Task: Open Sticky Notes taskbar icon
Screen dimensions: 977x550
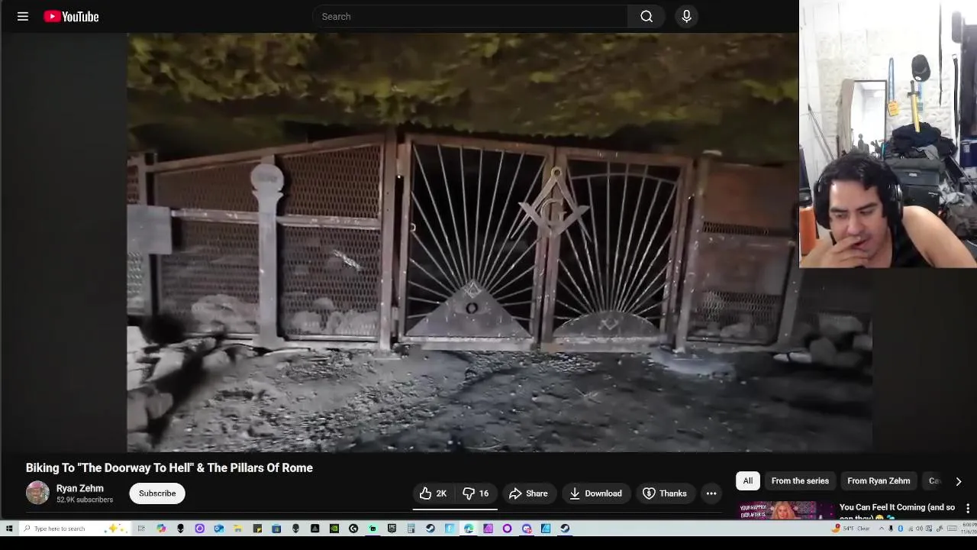Action: (257, 528)
